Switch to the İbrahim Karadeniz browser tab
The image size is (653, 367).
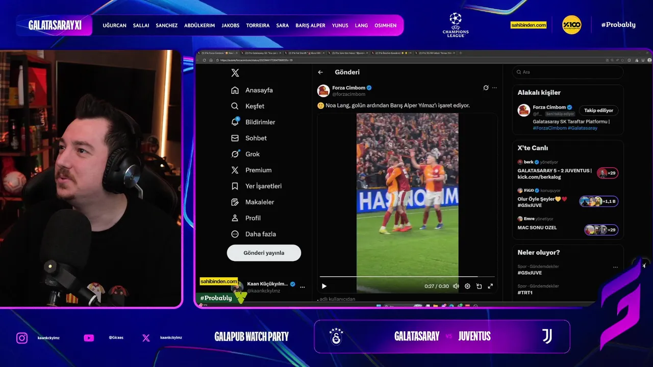coord(392,53)
